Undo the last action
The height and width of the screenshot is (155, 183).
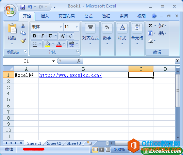pos(30,7)
